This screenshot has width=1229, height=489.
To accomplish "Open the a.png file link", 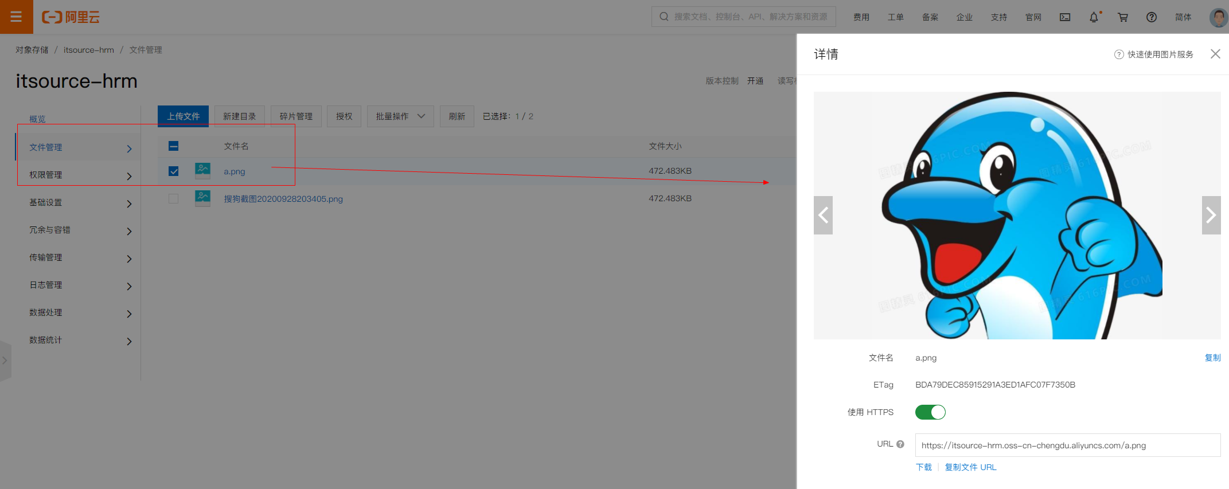I will click(235, 171).
